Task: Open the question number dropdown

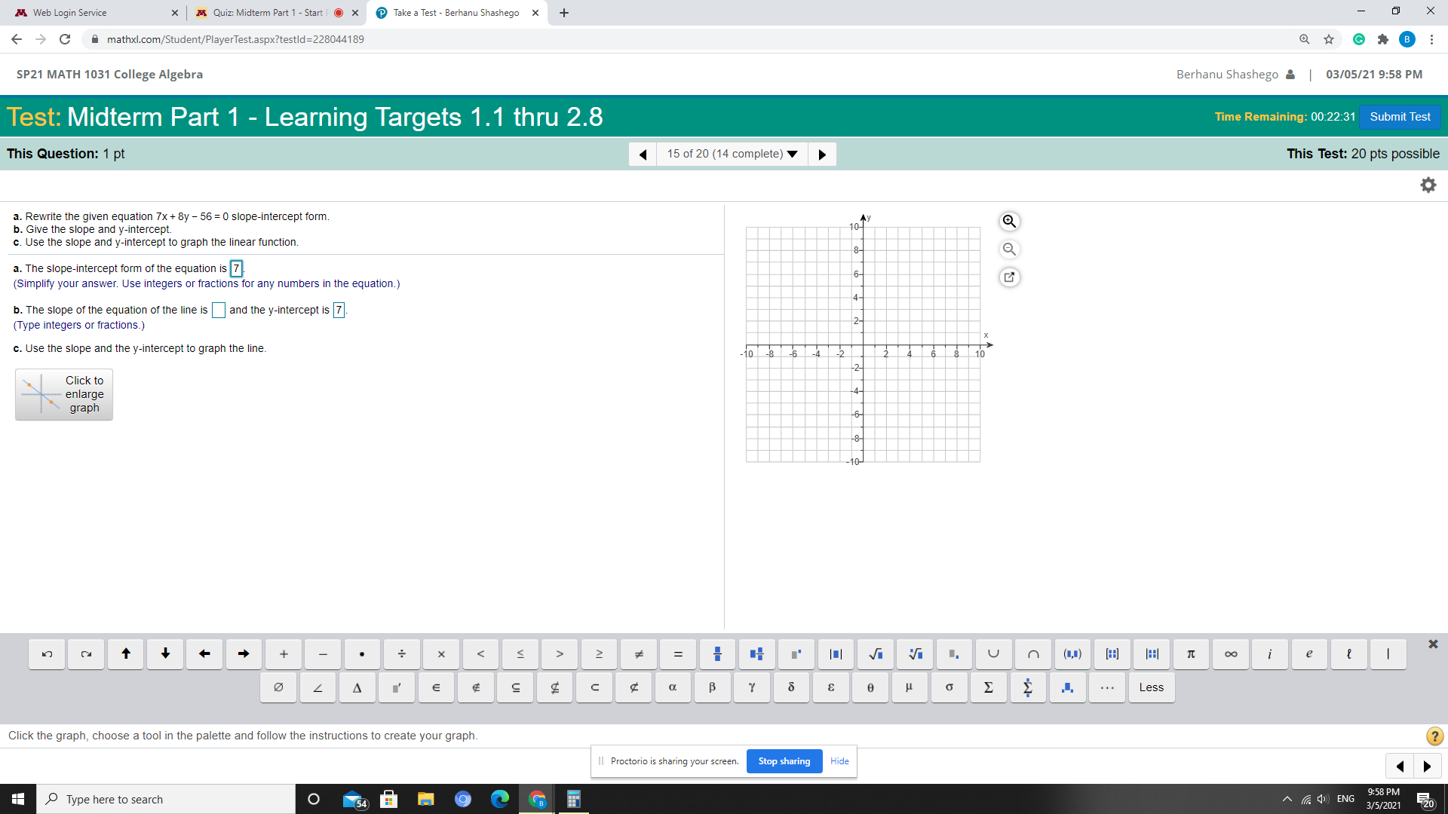Action: pyautogui.click(x=732, y=154)
